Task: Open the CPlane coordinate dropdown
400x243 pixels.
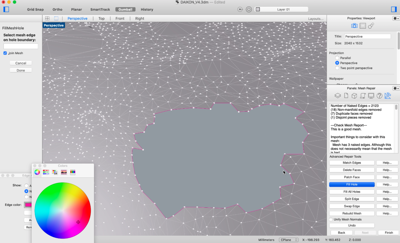Action: [x=289, y=240]
